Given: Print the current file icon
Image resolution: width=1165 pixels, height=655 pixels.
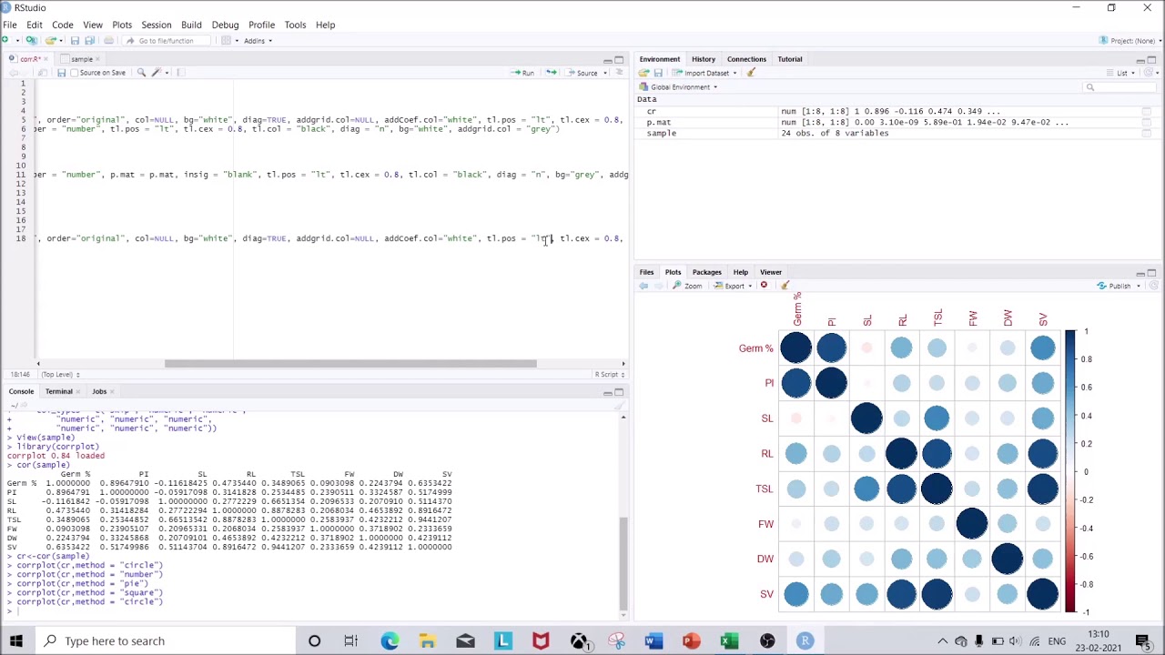Looking at the screenshot, I should point(108,40).
